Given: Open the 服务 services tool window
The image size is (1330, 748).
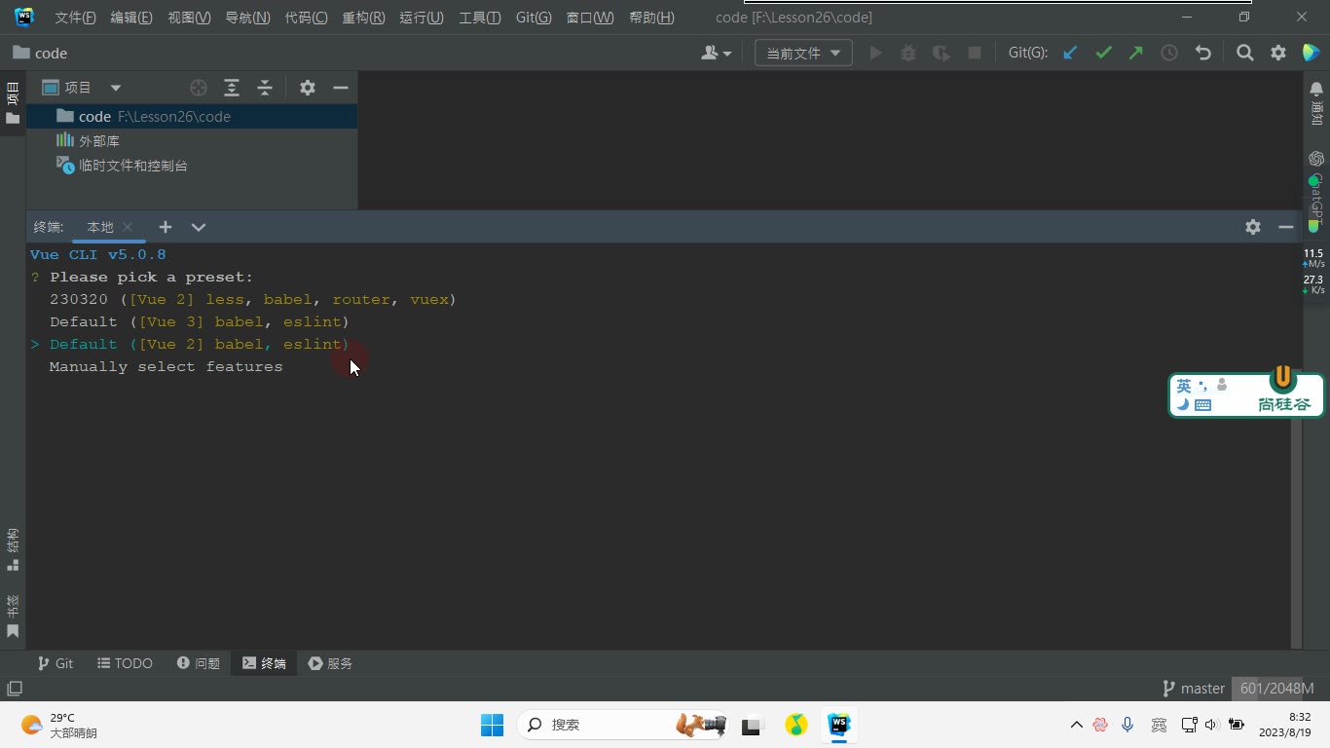Looking at the screenshot, I should click(330, 663).
